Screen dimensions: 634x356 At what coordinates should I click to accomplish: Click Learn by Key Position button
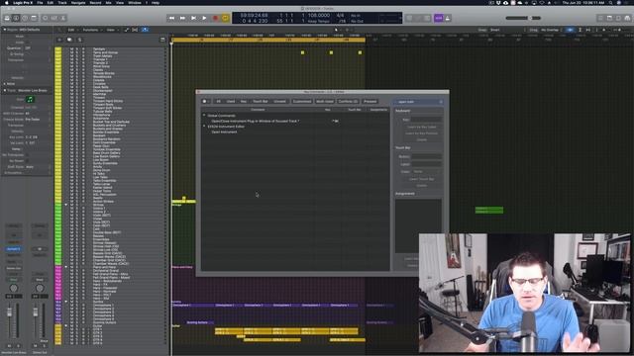tap(421, 133)
